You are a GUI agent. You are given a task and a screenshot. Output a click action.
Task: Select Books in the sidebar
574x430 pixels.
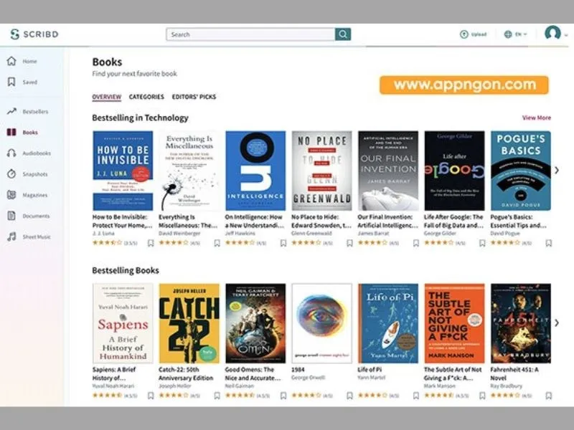[x=22, y=133]
